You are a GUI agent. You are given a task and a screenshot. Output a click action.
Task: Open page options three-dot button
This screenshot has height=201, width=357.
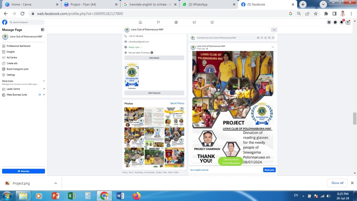click(x=274, y=30)
